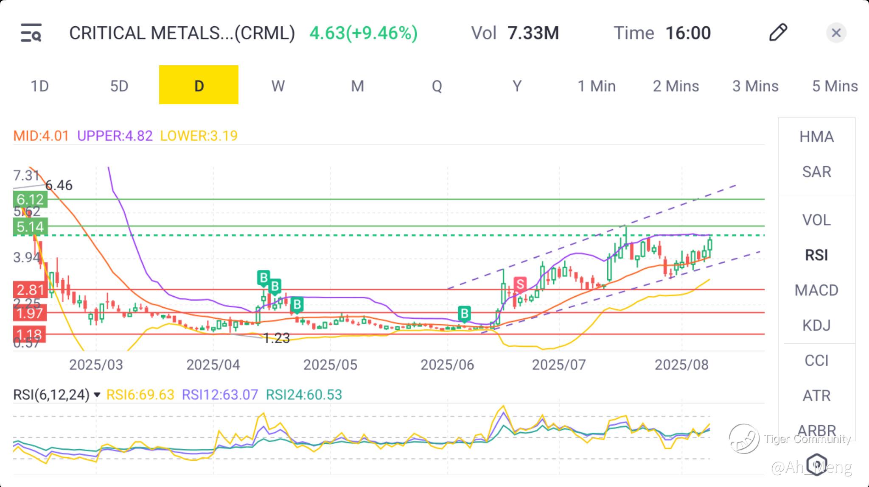Tap the hexagon badge icon bottom right
This screenshot has height=487, width=869.
point(817,465)
